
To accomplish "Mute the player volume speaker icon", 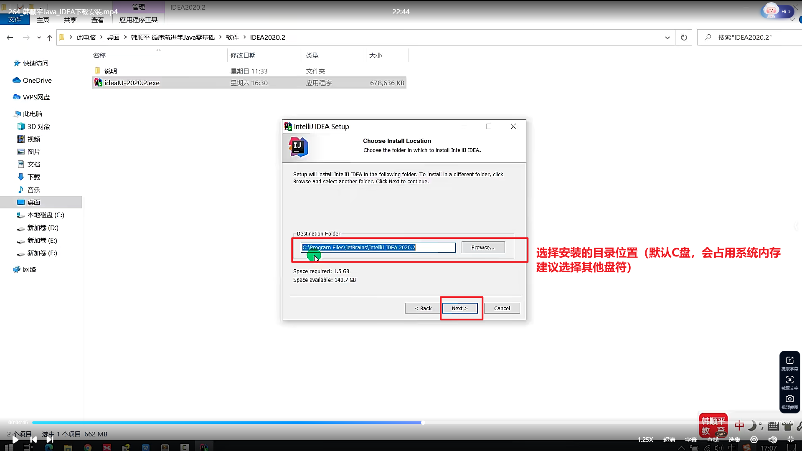I will pyautogui.click(x=772, y=439).
